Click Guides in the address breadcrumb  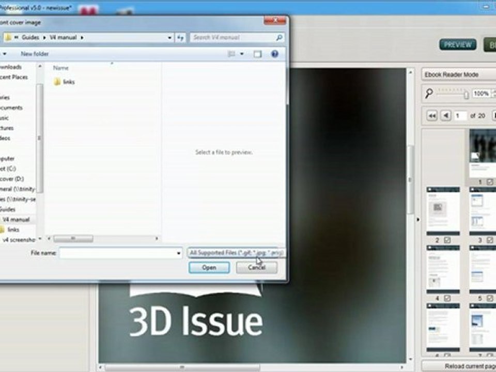30,37
